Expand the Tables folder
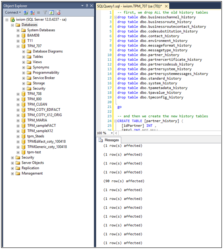Viewport: 223px width, 249px height. click(x=24, y=57)
